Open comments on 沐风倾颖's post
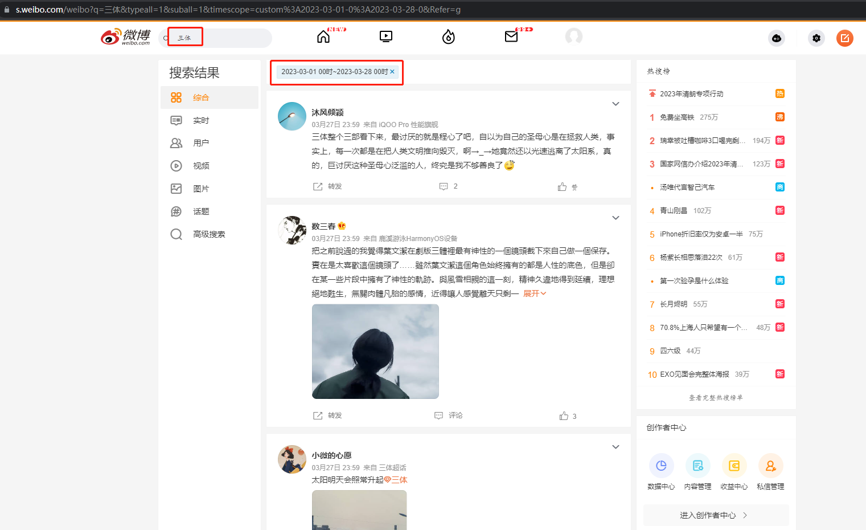Image resolution: width=866 pixels, height=530 pixels. point(449,186)
